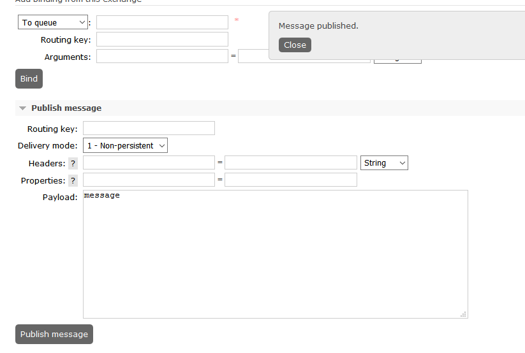The height and width of the screenshot is (353, 525).
Task: Click the Headers name input field
Action: [149, 162]
